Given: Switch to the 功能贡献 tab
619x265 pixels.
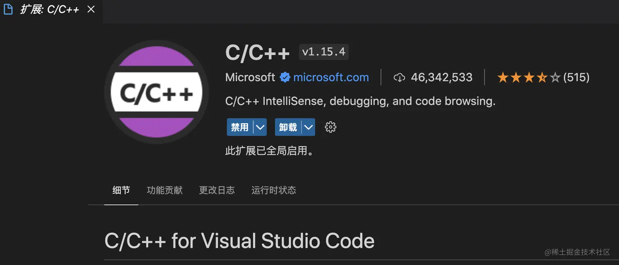Looking at the screenshot, I should pos(165,190).
